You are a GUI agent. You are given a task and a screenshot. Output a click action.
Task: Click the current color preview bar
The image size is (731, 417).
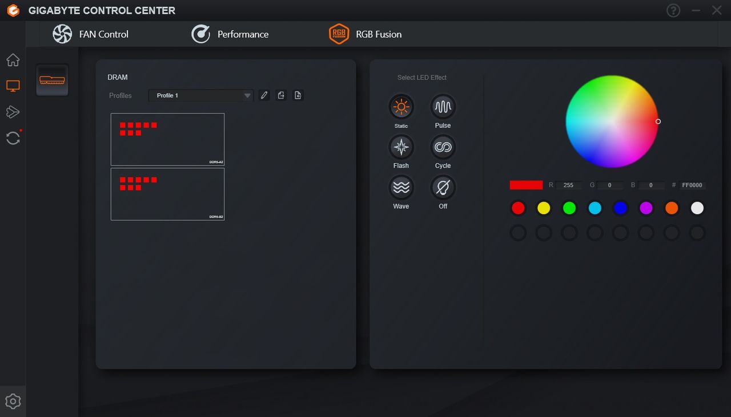(526, 185)
